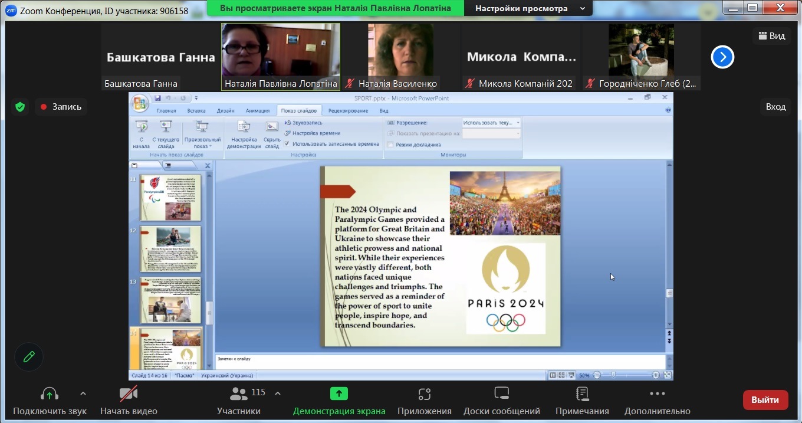Start video with the camera button
Viewport: 802px width, 423px height.
[129, 394]
